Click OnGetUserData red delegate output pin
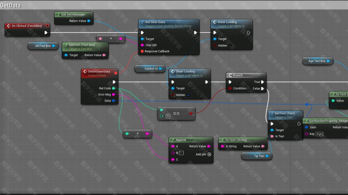 click(116, 73)
